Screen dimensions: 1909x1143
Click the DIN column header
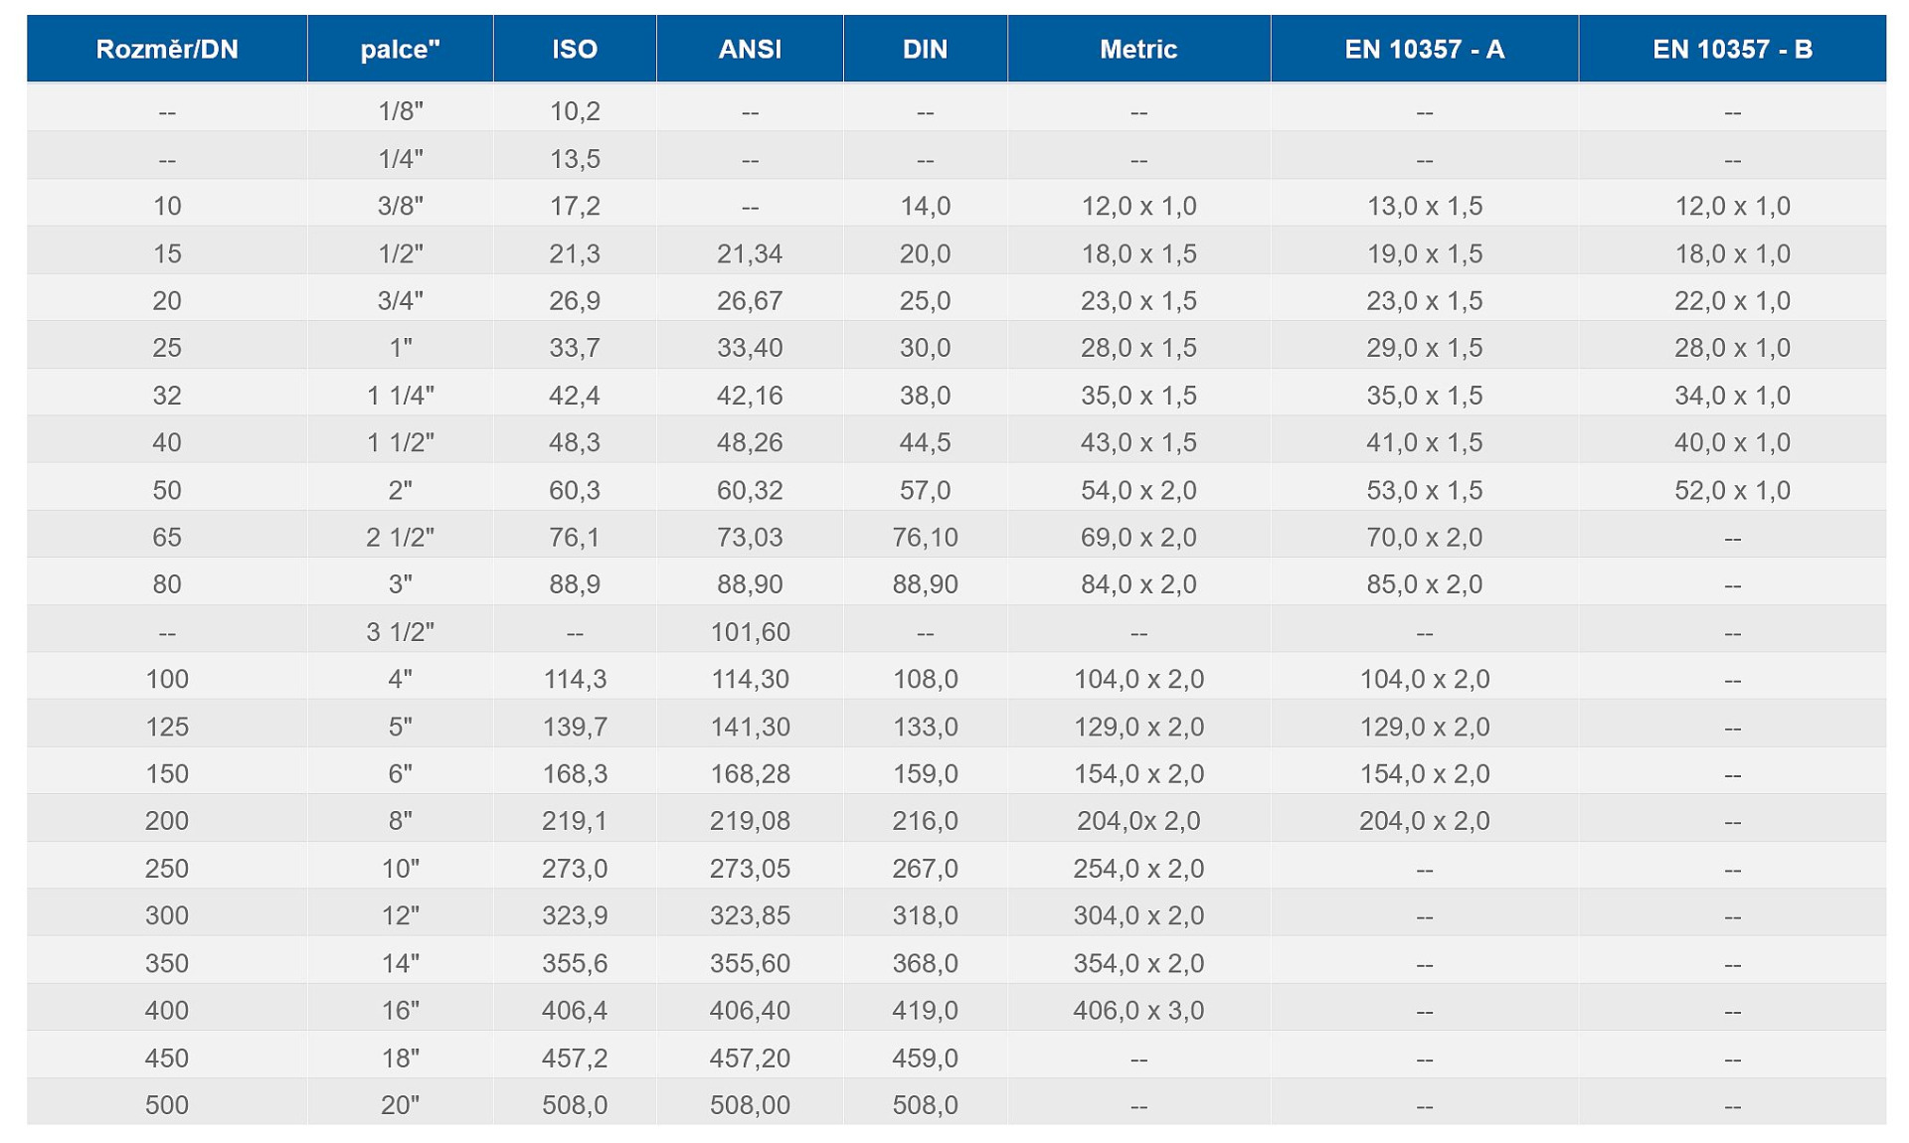pos(925,49)
